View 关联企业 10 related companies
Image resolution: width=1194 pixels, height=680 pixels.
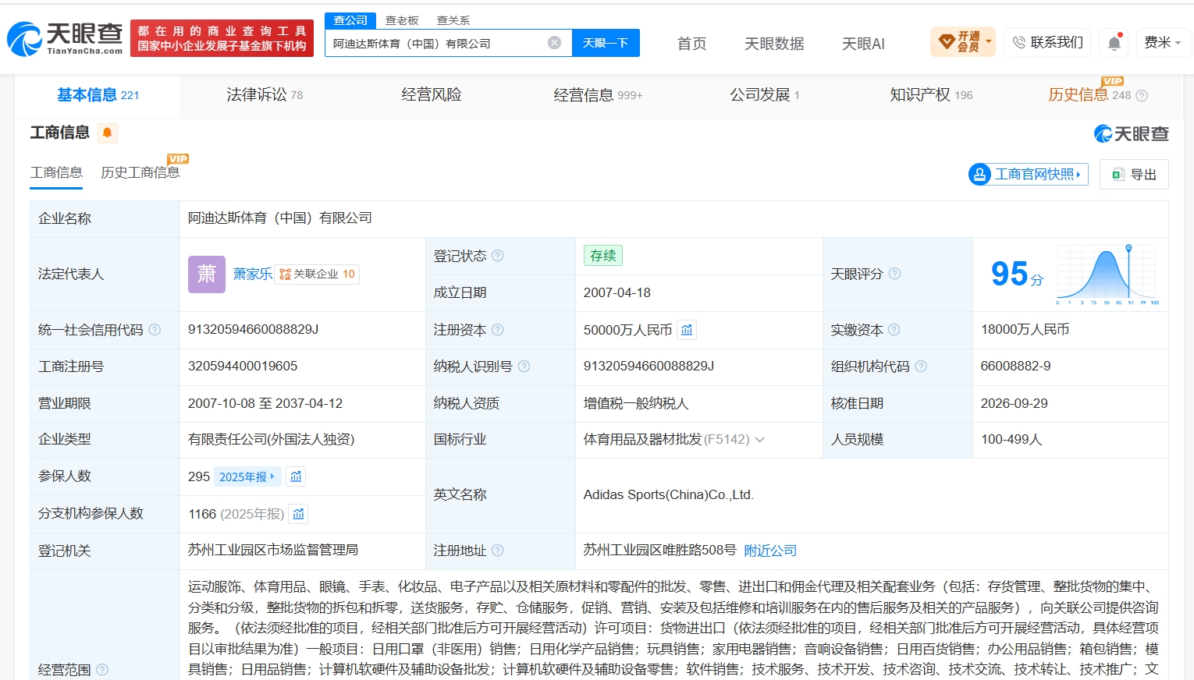[x=317, y=274]
